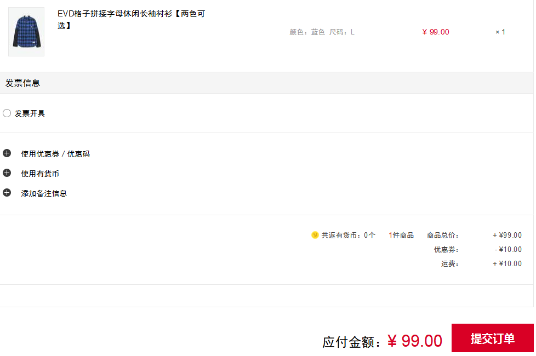536x356 pixels.
Task: Click the yellow coin icon near 共返有货币
Action: (315, 235)
